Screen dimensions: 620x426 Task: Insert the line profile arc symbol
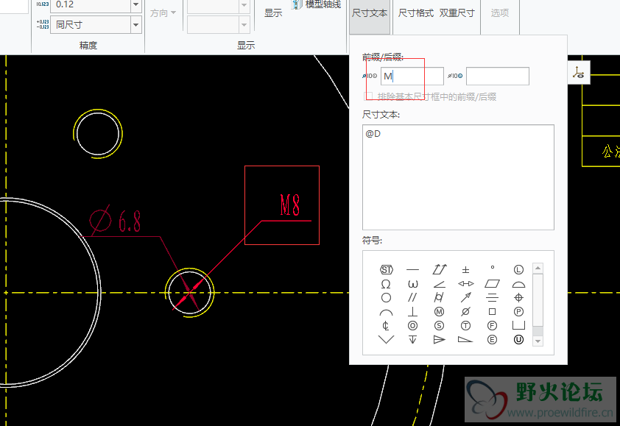click(386, 313)
